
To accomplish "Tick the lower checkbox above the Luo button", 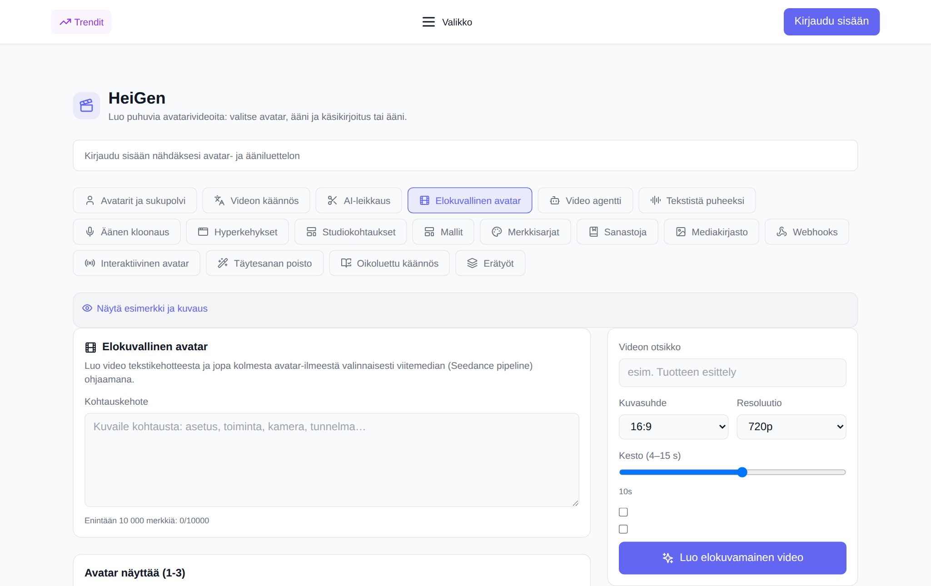I will [623, 529].
